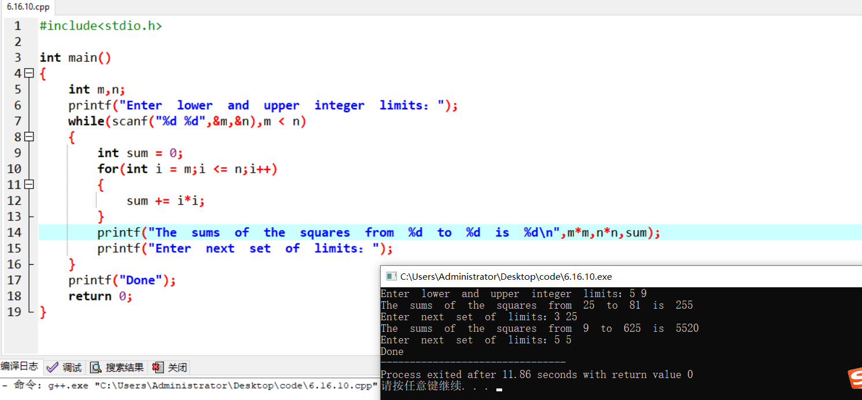Click the magnifier icon on the 搜索结果 tab
Screen dimensions: 862x400
[96, 367]
